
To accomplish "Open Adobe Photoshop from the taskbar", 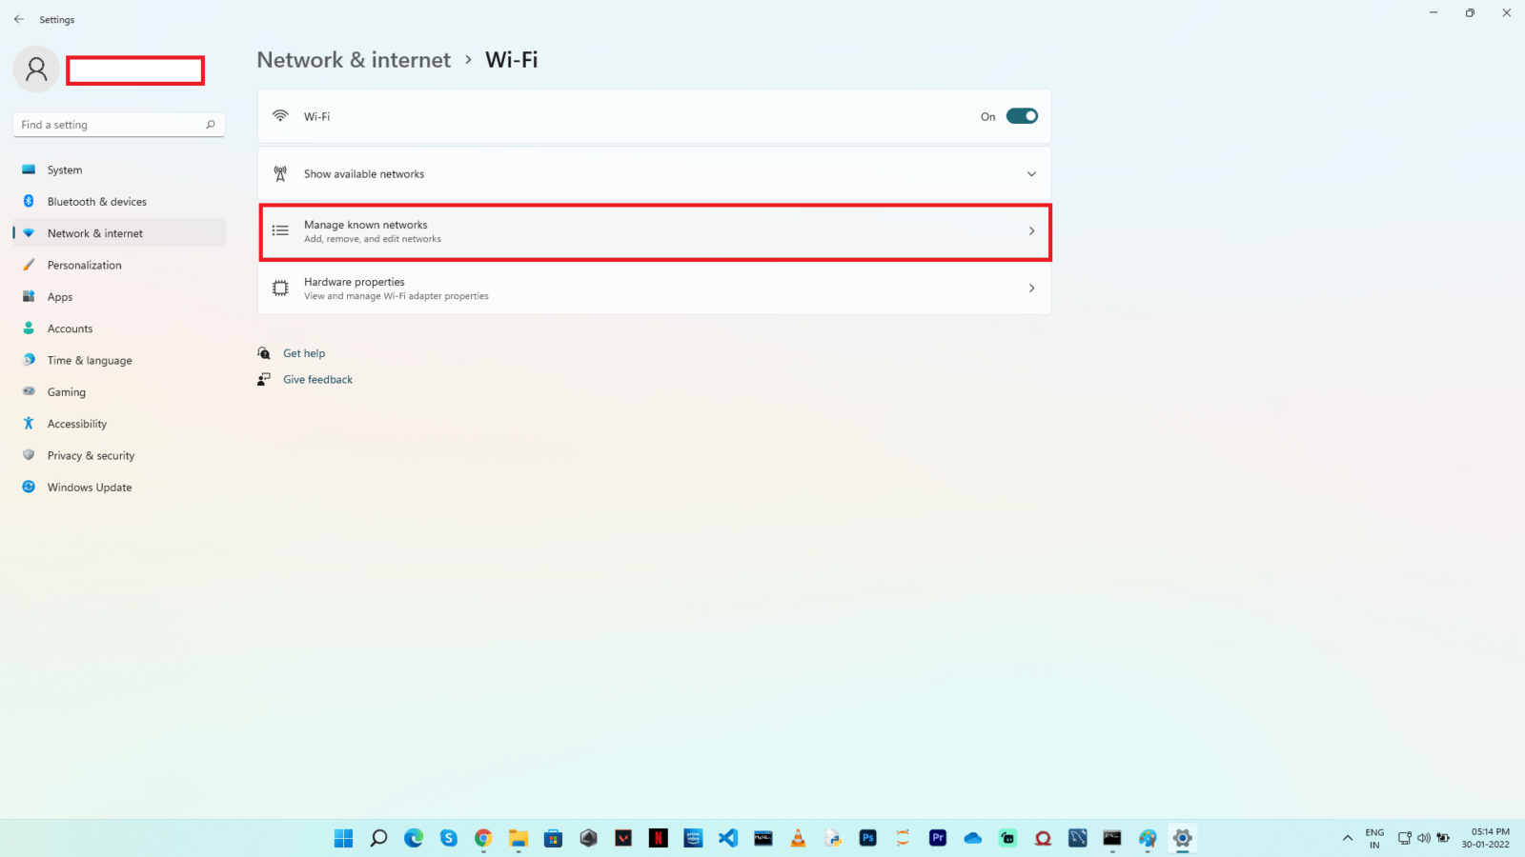I will [867, 838].
